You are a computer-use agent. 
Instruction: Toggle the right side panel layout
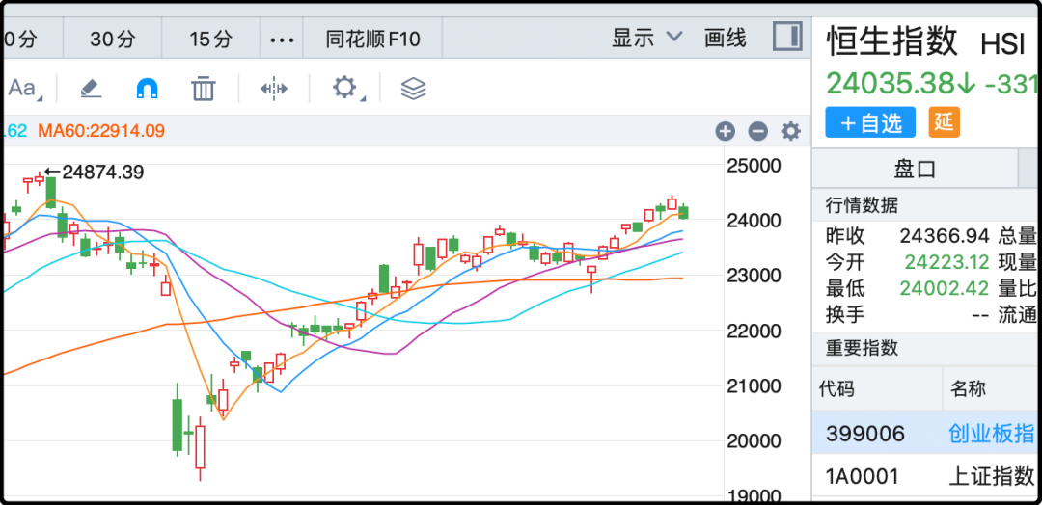point(786,38)
